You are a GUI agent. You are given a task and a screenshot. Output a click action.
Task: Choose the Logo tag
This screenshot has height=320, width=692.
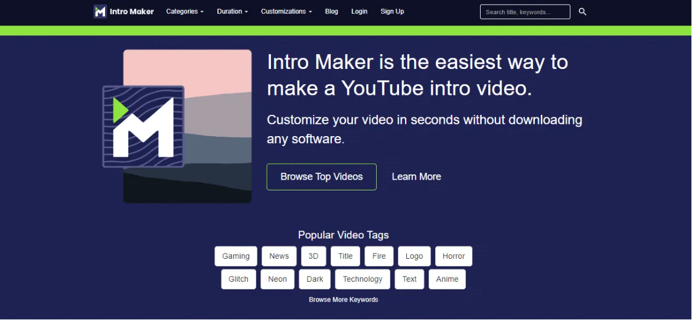coord(414,256)
